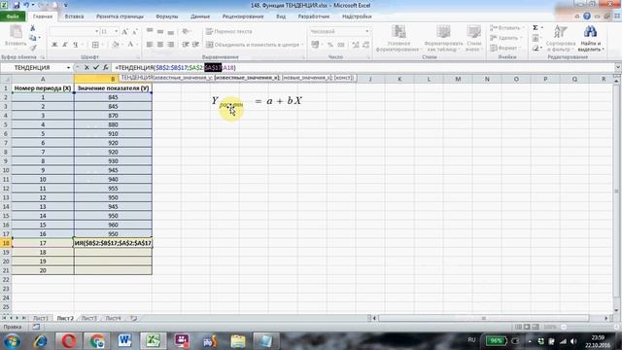Click the fill color bucket icon
Viewport: 622px width, 350px height.
coord(116,45)
